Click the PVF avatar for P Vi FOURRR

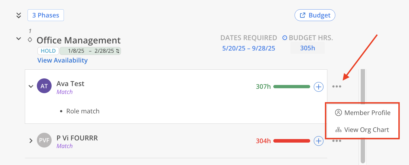pos(44,140)
